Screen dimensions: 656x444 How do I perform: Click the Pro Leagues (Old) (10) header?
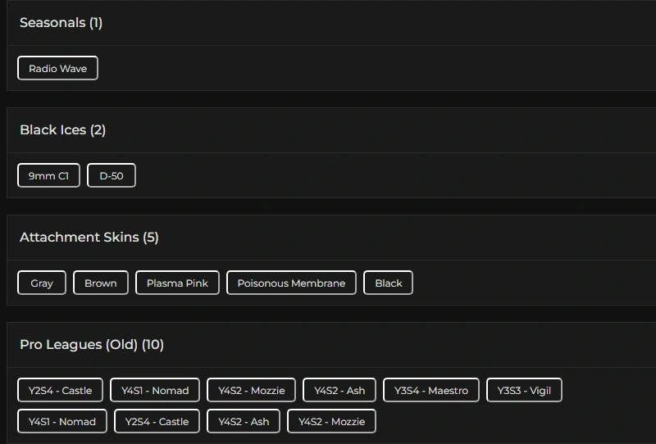[x=92, y=345]
